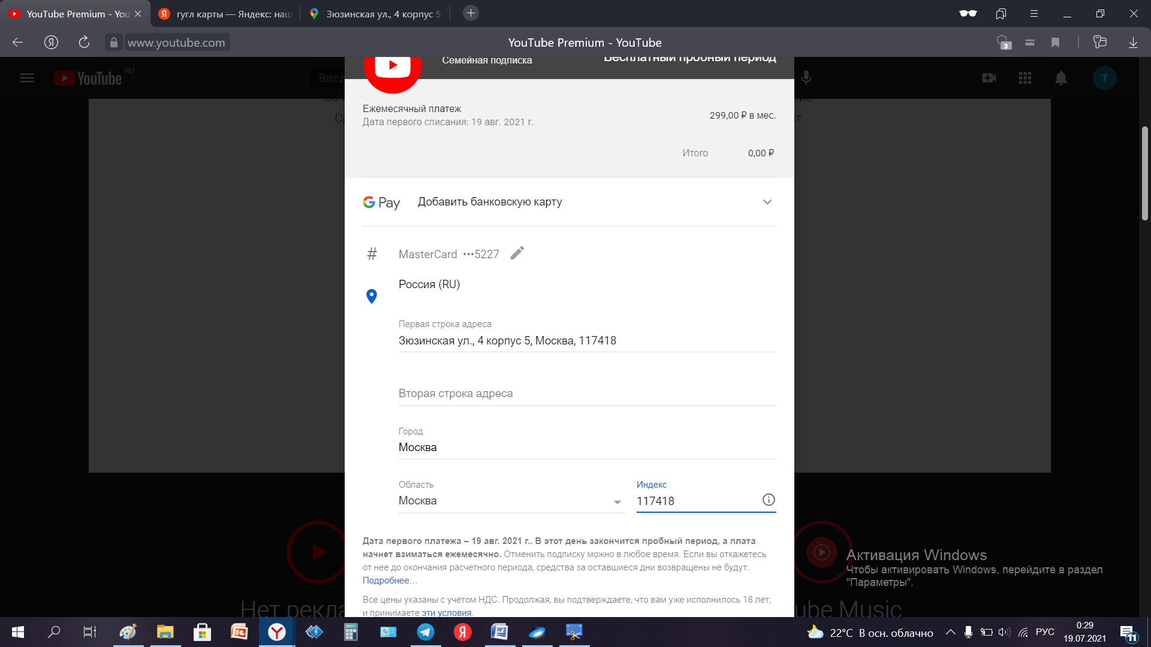Open the YouTube account avatar
The width and height of the screenshot is (1151, 647).
pyautogui.click(x=1104, y=78)
